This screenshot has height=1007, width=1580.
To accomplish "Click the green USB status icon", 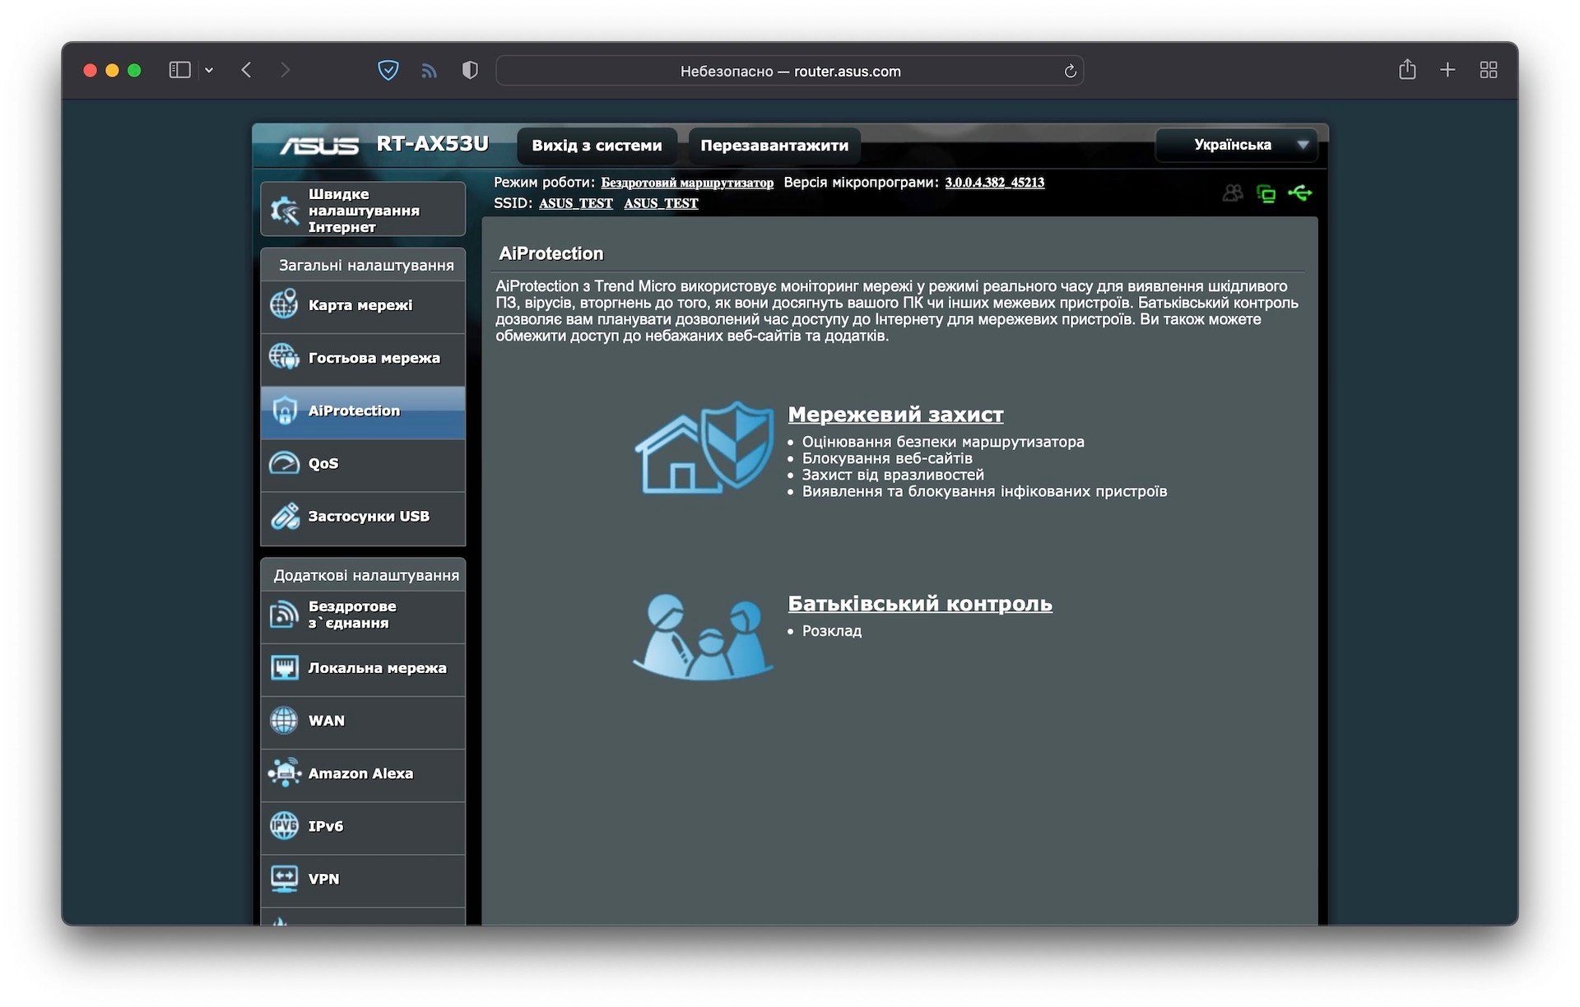I will [1300, 193].
